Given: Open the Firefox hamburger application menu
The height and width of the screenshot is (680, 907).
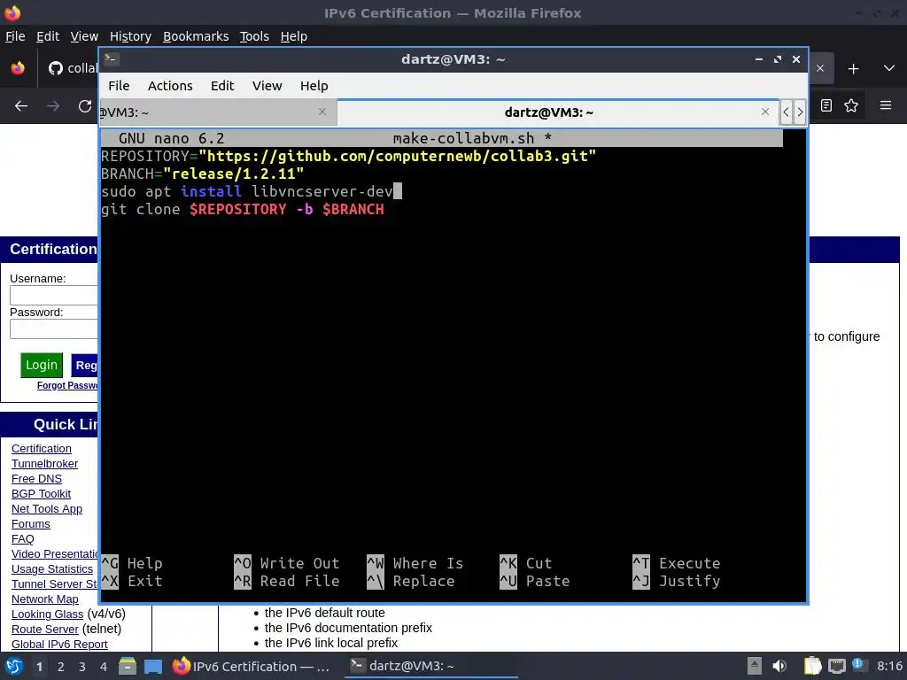Looking at the screenshot, I should point(885,105).
